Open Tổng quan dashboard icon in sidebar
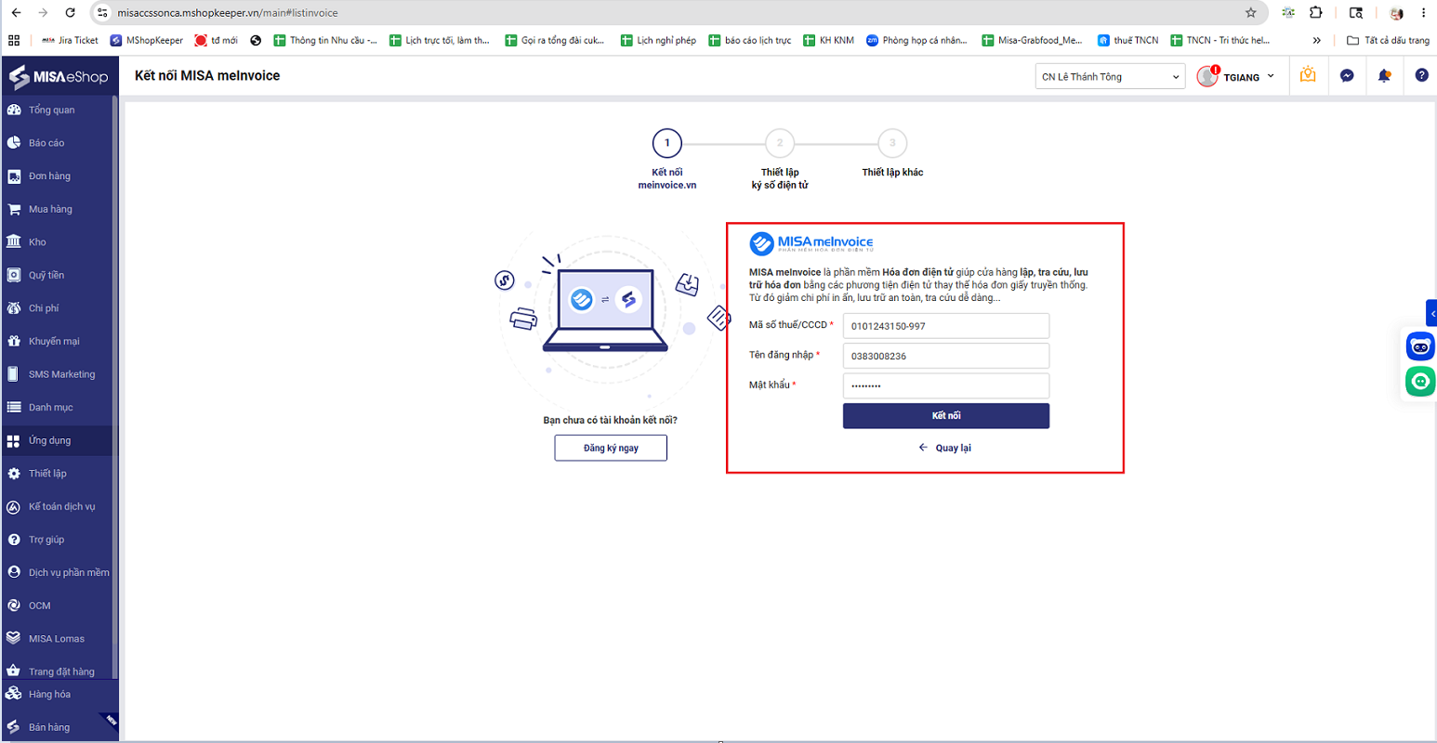 (14, 110)
